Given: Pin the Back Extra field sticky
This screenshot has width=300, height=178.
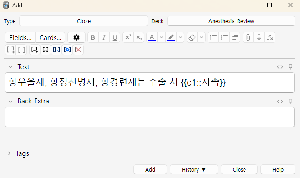Looking at the screenshot, I should 290,101.
